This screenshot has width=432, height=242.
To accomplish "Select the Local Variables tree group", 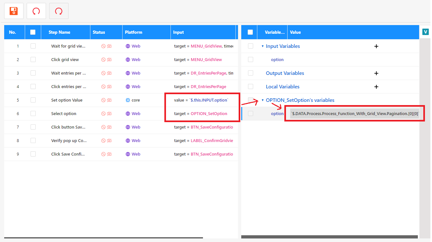I will pyautogui.click(x=283, y=87).
